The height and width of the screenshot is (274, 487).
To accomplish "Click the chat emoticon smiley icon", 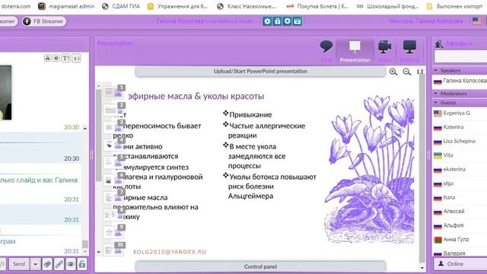I will tap(56, 58).
